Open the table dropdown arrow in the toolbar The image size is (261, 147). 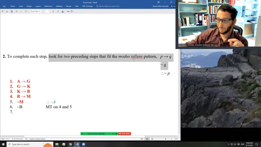pos(74,11)
